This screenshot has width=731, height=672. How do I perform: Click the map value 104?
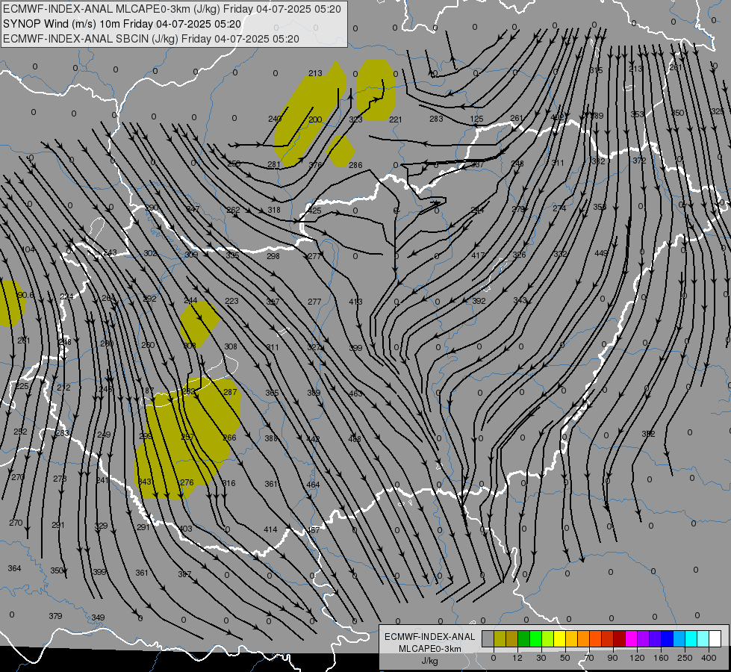[28, 249]
